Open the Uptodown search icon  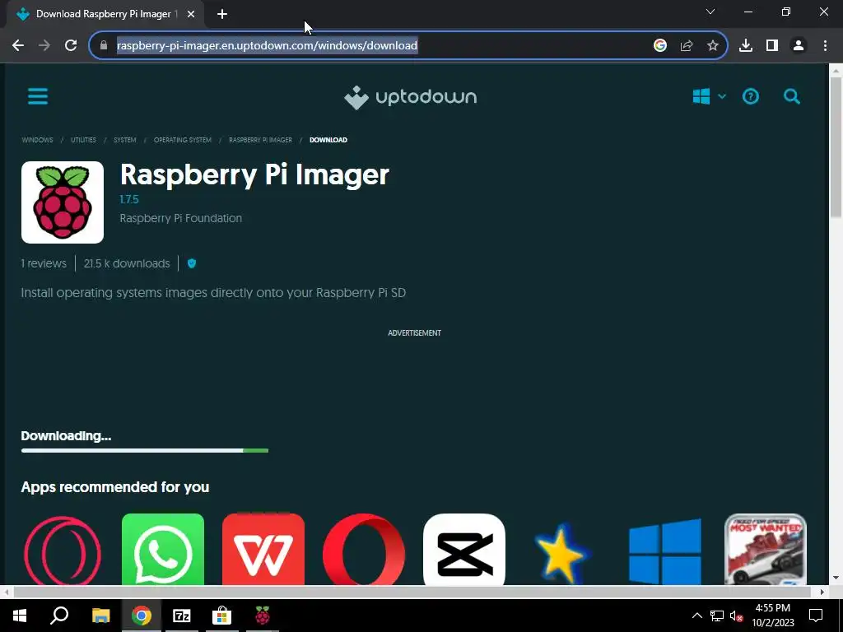click(791, 97)
